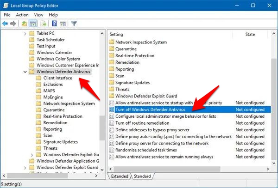Viewport: 278px width, 188px height.
Task: Select Signature Updates in left tree
Action: (x=60, y=142)
